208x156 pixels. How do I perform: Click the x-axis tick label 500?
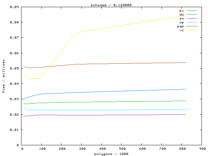pos(122,149)
